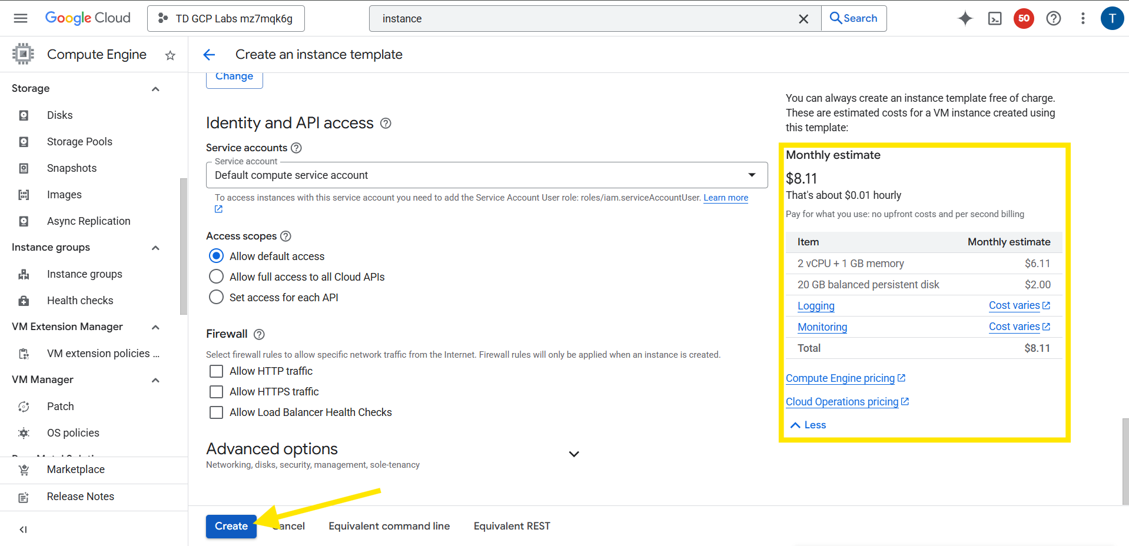Collapse the sidebar navigation panel
The width and height of the screenshot is (1129, 546).
tap(23, 530)
